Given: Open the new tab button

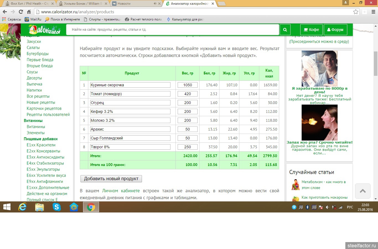Looking at the screenshot, I should (x=222, y=4).
